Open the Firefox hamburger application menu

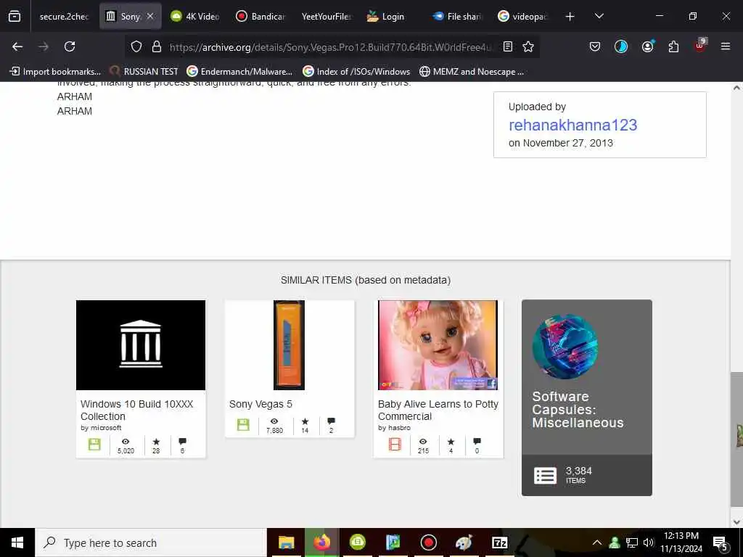point(726,46)
